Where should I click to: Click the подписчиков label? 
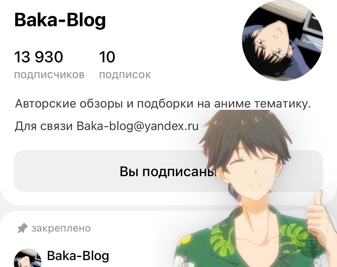tap(49, 75)
